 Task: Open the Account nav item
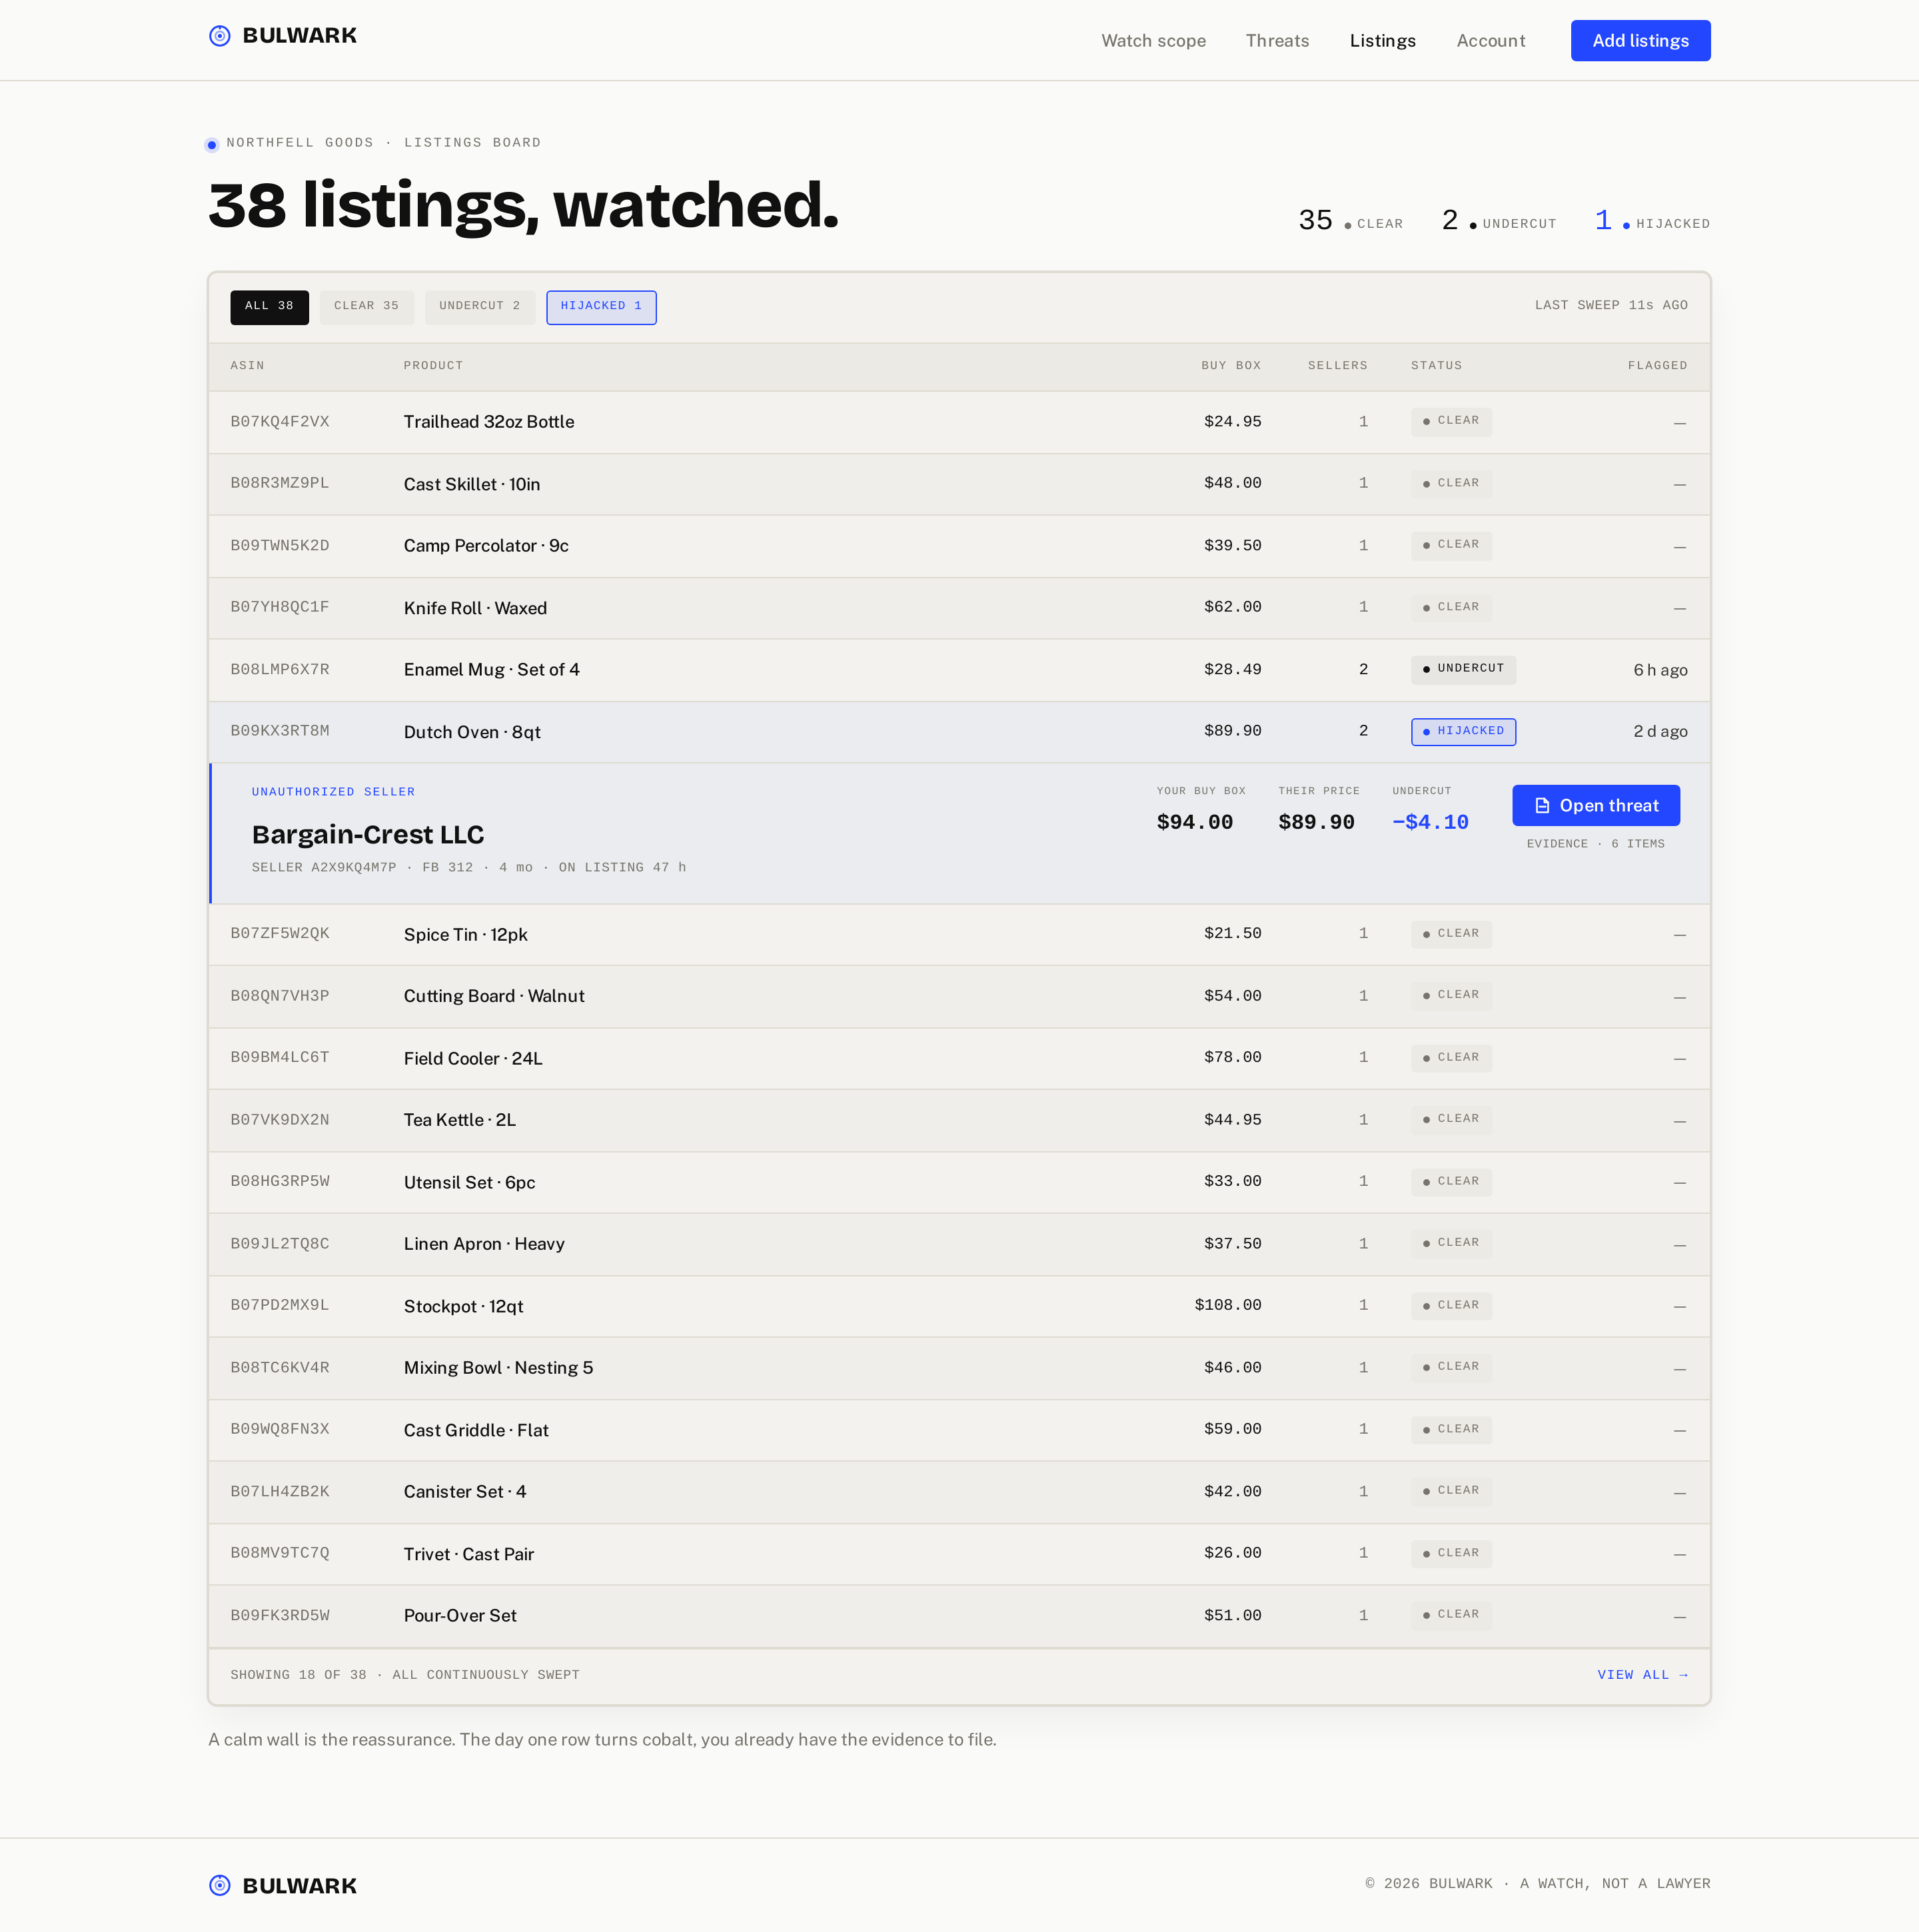coord(1490,41)
